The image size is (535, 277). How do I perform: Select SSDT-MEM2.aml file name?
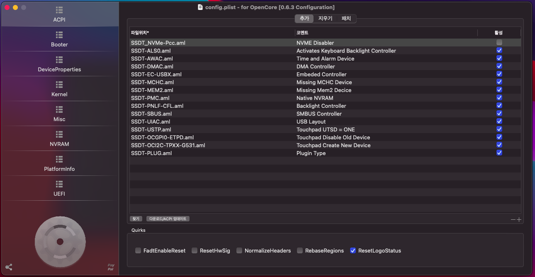152,90
